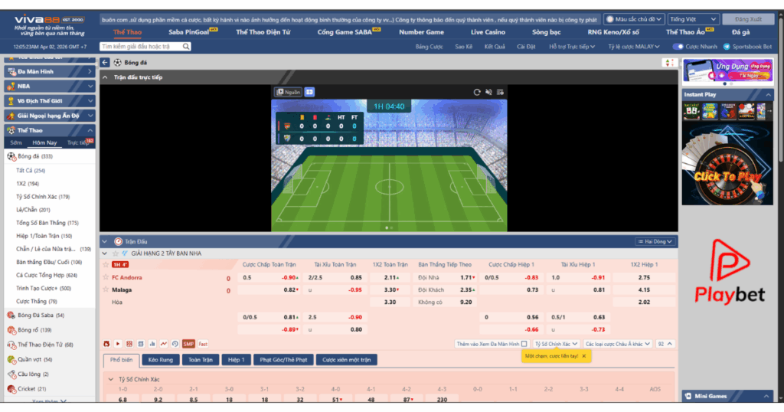
Task: Collapse the Instant Play panel
Action: [x=768, y=94]
